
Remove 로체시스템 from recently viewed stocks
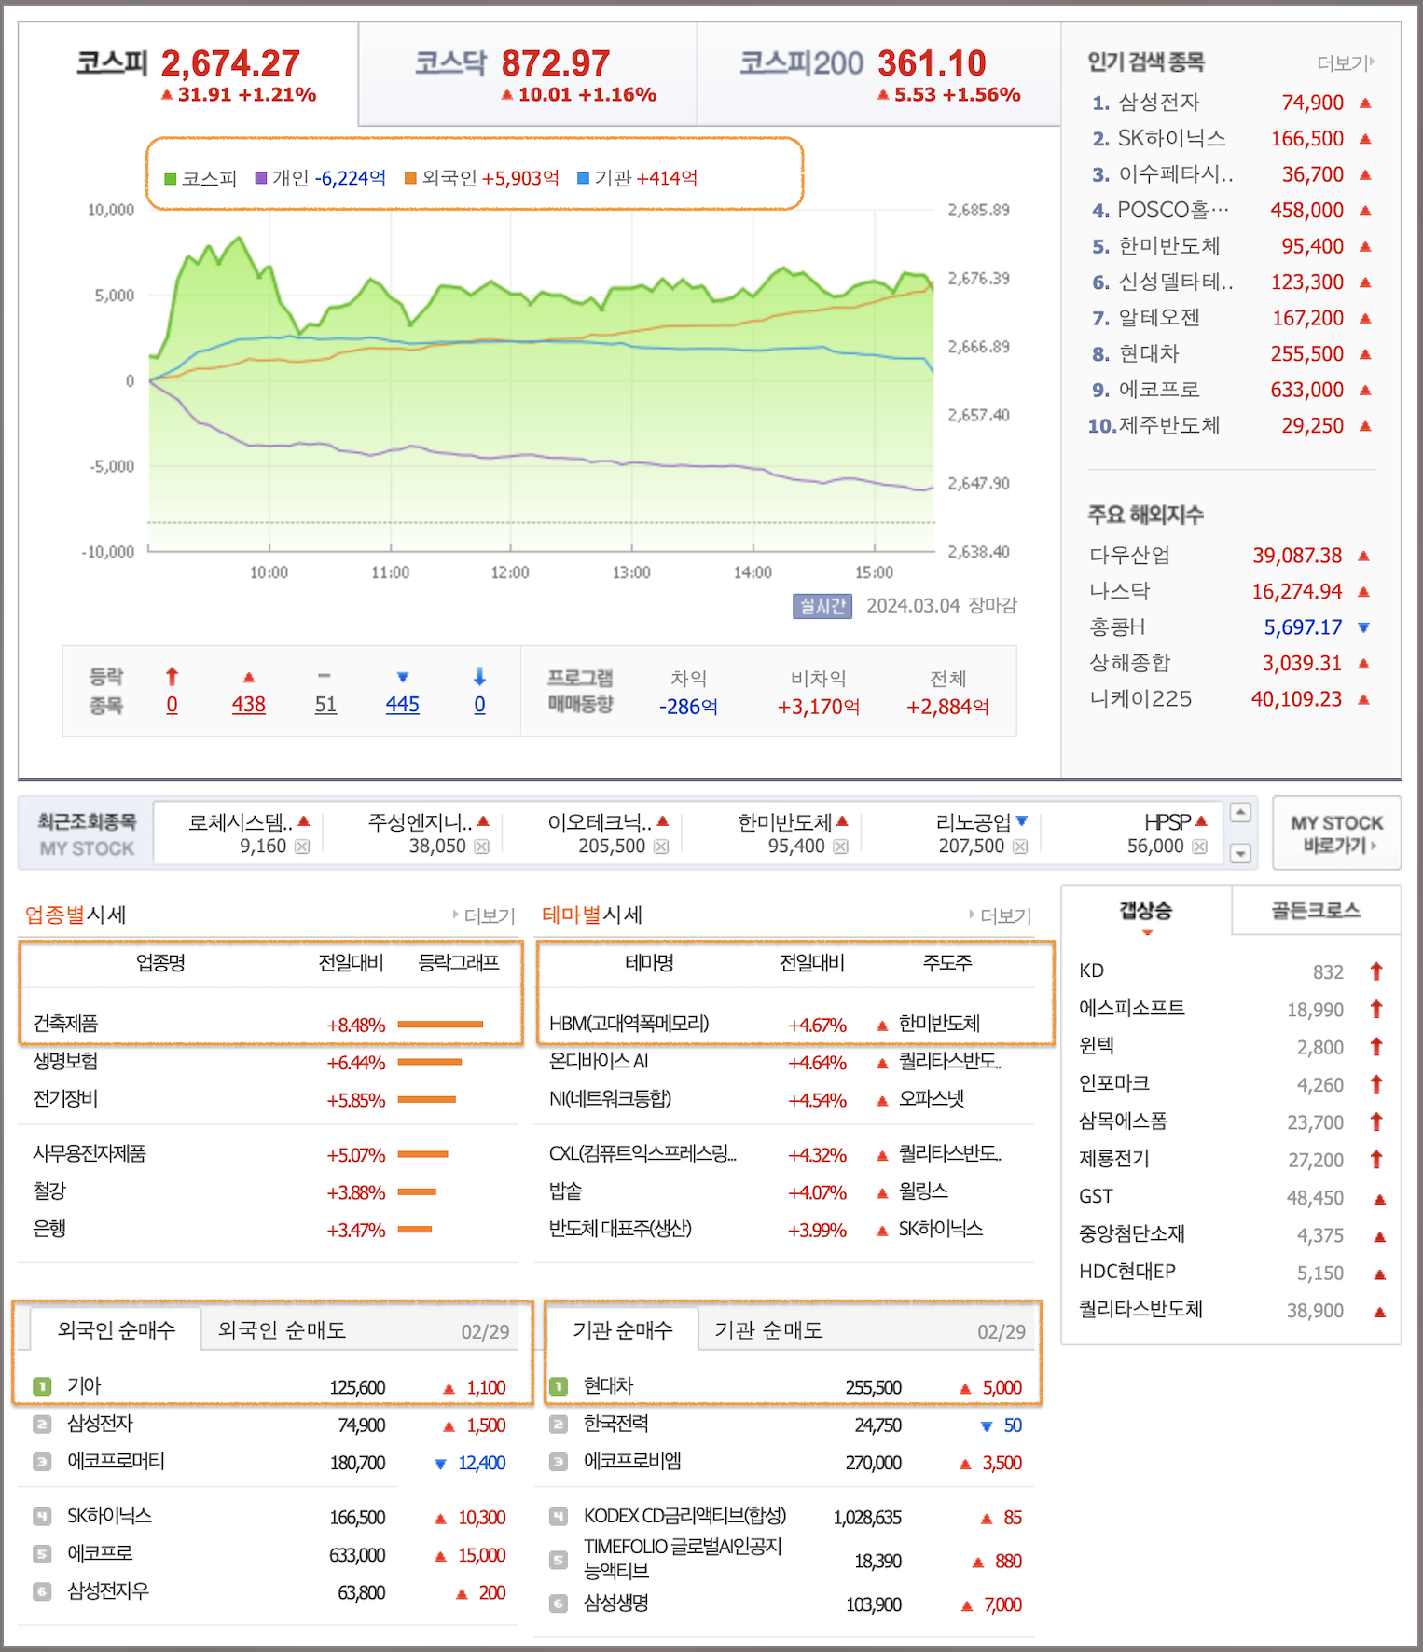(302, 847)
